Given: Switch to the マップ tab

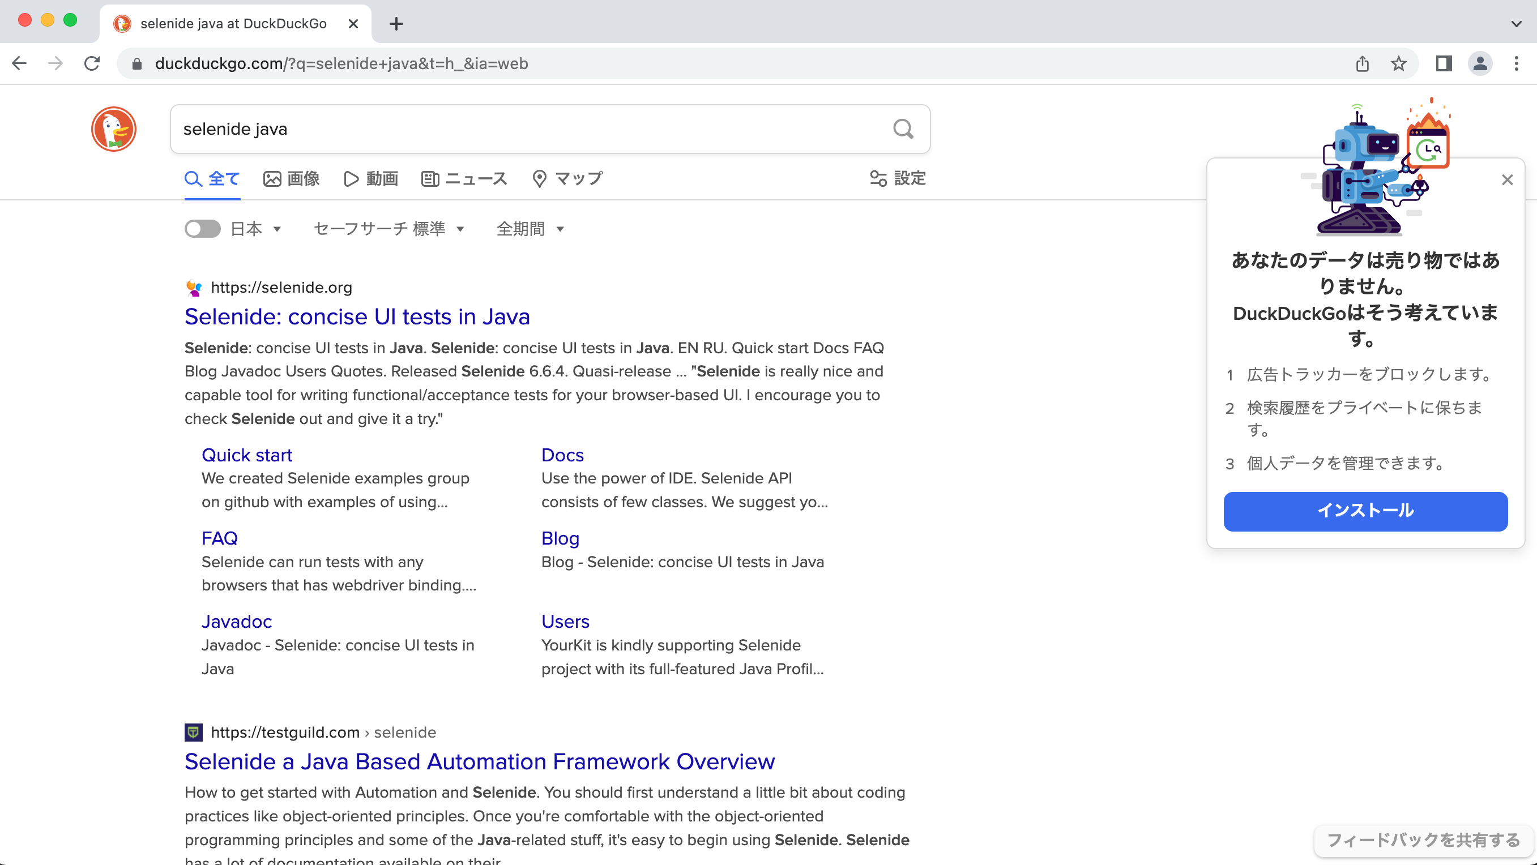Looking at the screenshot, I should (x=567, y=179).
